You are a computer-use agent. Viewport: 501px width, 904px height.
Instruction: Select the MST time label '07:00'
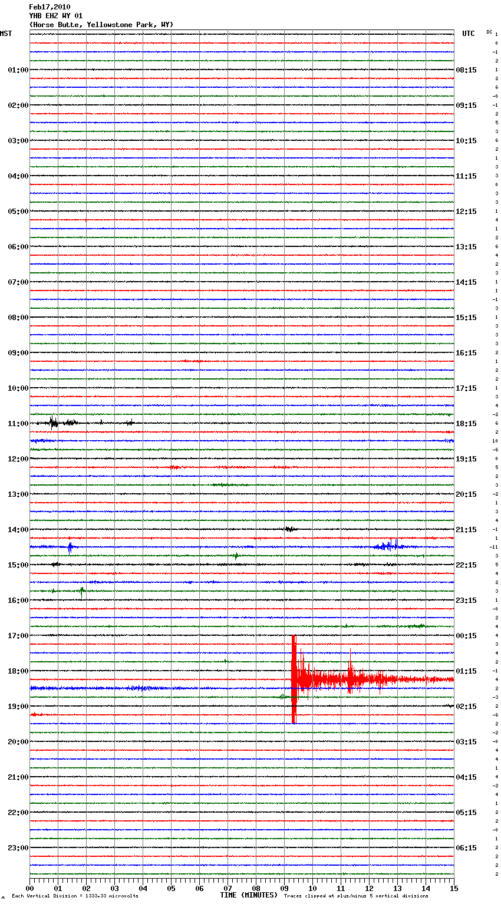point(18,282)
